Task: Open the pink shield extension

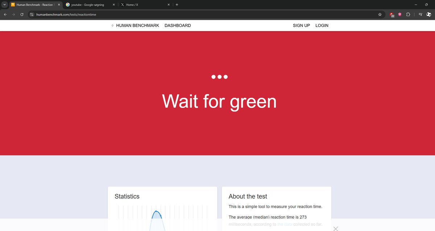Action: pyautogui.click(x=400, y=14)
